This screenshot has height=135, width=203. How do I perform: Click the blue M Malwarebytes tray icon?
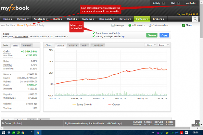point(177,133)
